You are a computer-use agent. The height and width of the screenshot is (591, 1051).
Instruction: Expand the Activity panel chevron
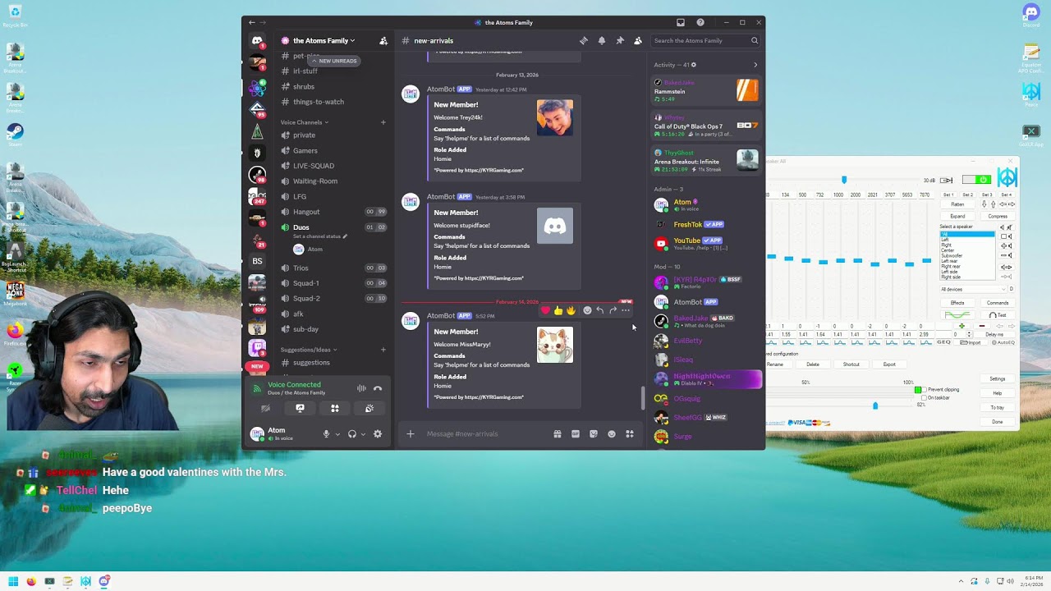pos(755,65)
